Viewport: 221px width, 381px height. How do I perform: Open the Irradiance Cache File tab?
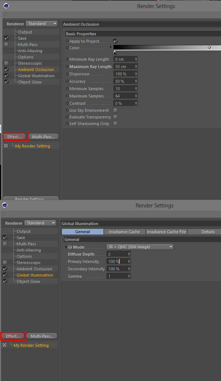point(166,232)
